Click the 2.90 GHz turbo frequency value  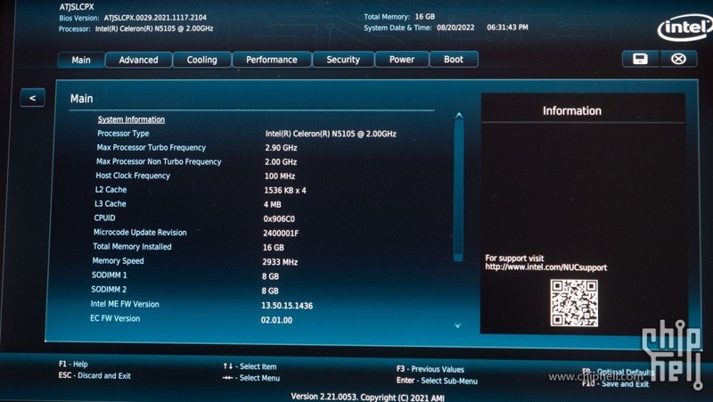pos(281,148)
